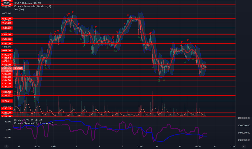Viewport: 252px width, 149px height.
Task: Select the 4293.07 horizontal line label
Action: (6, 96)
